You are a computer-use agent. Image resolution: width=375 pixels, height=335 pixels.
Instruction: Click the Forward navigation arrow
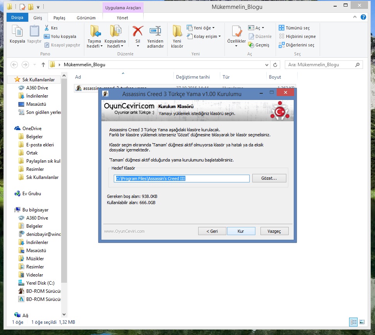coord(25,65)
